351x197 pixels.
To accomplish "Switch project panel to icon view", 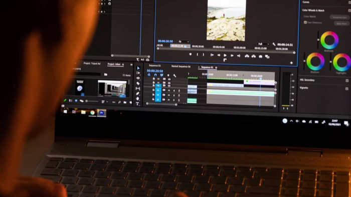I will (76, 101).
